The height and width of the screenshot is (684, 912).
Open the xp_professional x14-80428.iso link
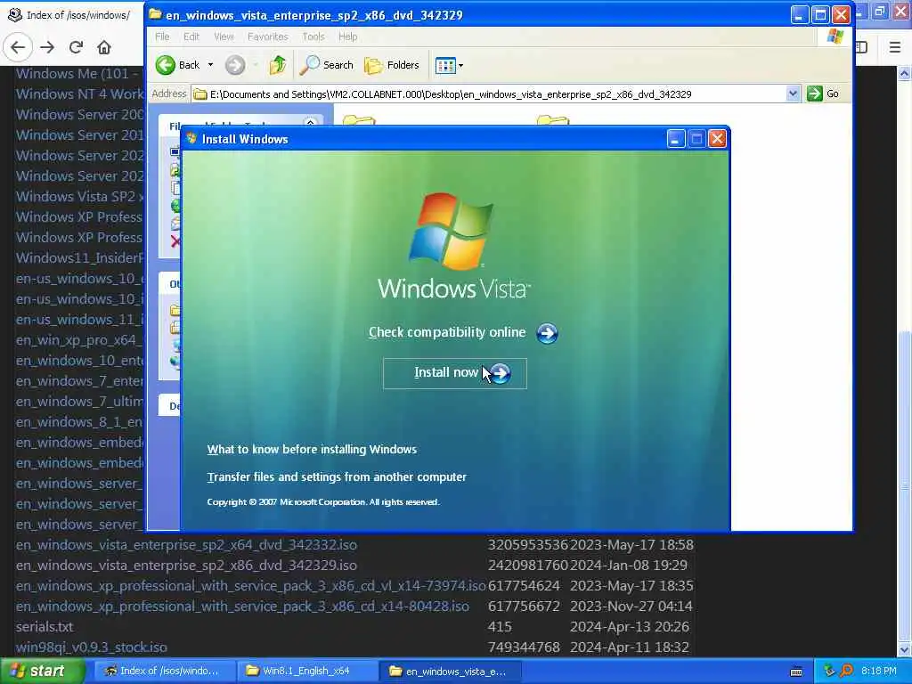pos(242,606)
